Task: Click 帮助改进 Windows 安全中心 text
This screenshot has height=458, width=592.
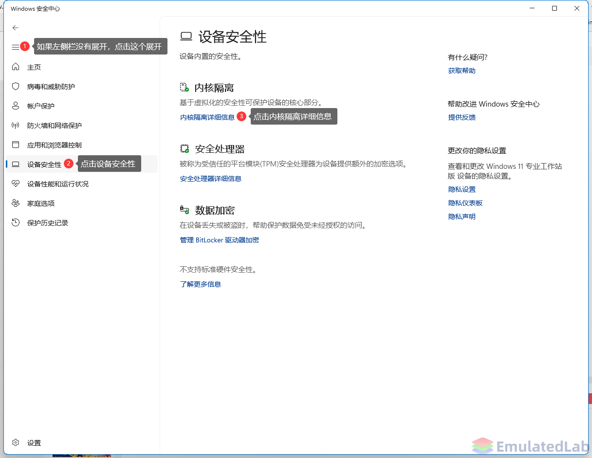Action: pos(494,104)
